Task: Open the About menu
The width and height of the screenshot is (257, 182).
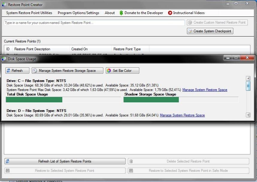Action: click(x=110, y=13)
